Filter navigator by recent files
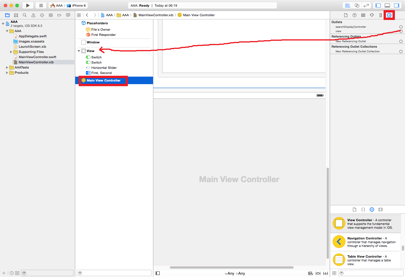The width and height of the screenshot is (405, 277). [12, 273]
